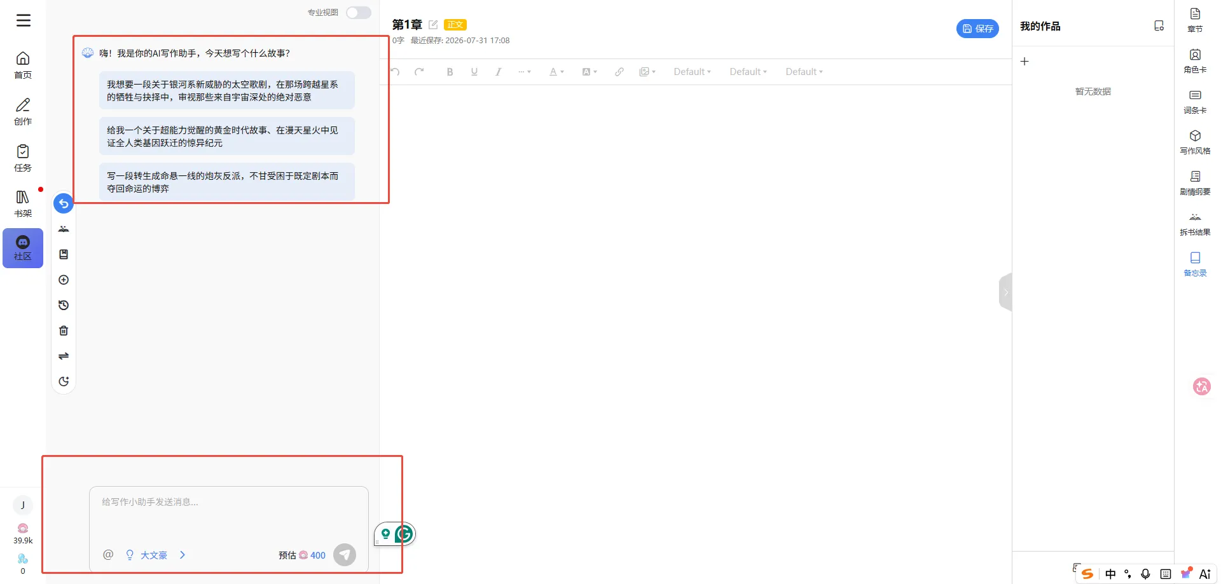The height and width of the screenshot is (584, 1221).
Task: Click the 保存 save button
Action: point(977,29)
